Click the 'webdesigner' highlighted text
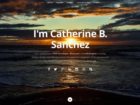 (91, 54)
